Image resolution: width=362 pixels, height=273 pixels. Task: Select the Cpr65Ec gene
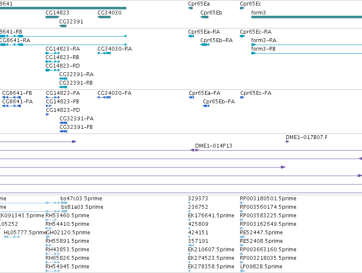click(x=242, y=8)
